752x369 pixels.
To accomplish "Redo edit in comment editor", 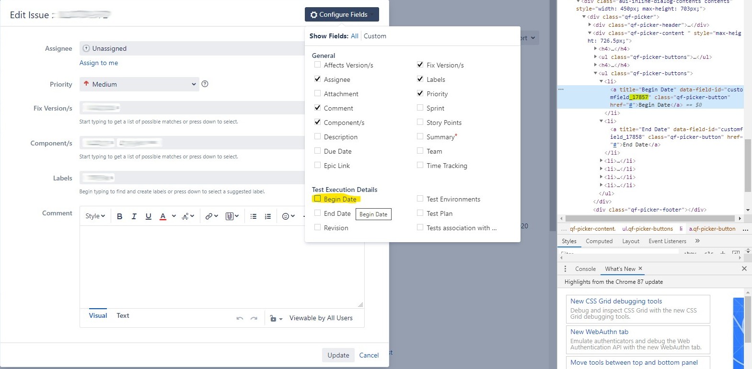I will pyautogui.click(x=254, y=318).
